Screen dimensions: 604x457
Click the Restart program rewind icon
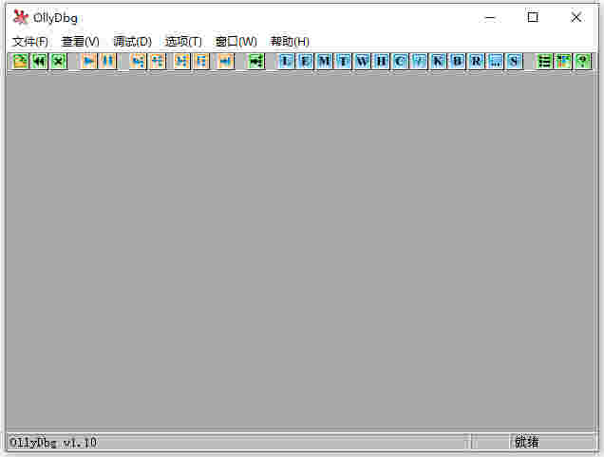click(x=39, y=61)
